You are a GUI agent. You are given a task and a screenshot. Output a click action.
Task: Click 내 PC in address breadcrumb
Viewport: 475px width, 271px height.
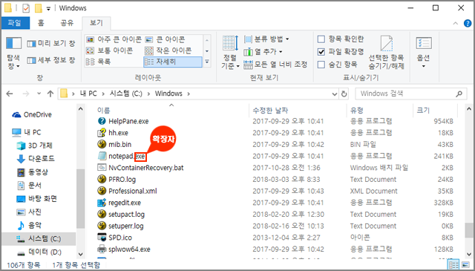(88, 94)
